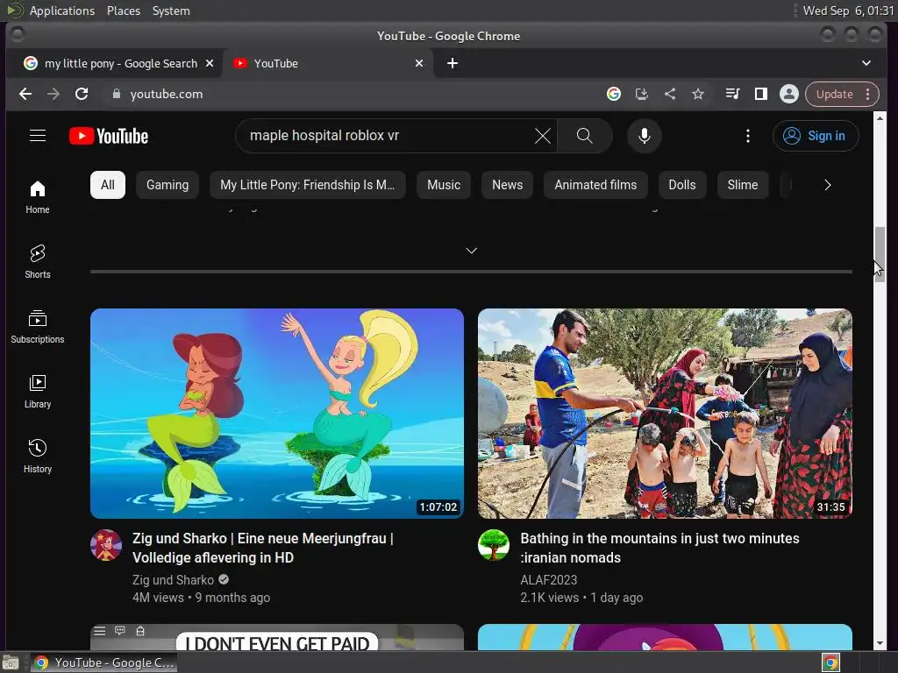The image size is (898, 673).
Task: Select the Dolls filter chip
Action: click(682, 185)
